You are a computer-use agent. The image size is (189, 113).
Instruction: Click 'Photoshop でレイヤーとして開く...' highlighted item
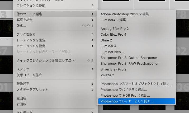click(x=127, y=101)
